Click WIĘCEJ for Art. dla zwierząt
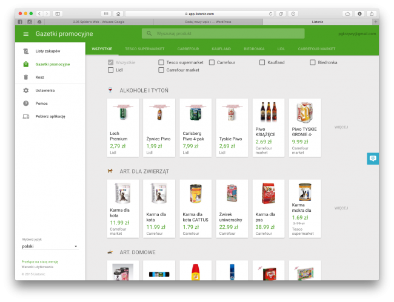Screen dimensions: 394x302 tap(341, 208)
